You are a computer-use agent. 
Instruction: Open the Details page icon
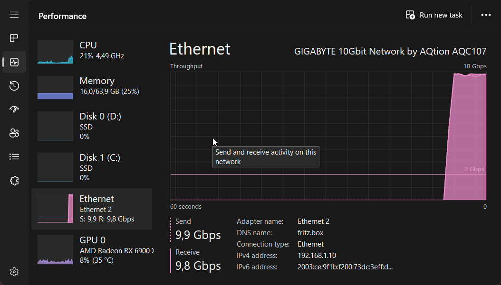(x=14, y=157)
